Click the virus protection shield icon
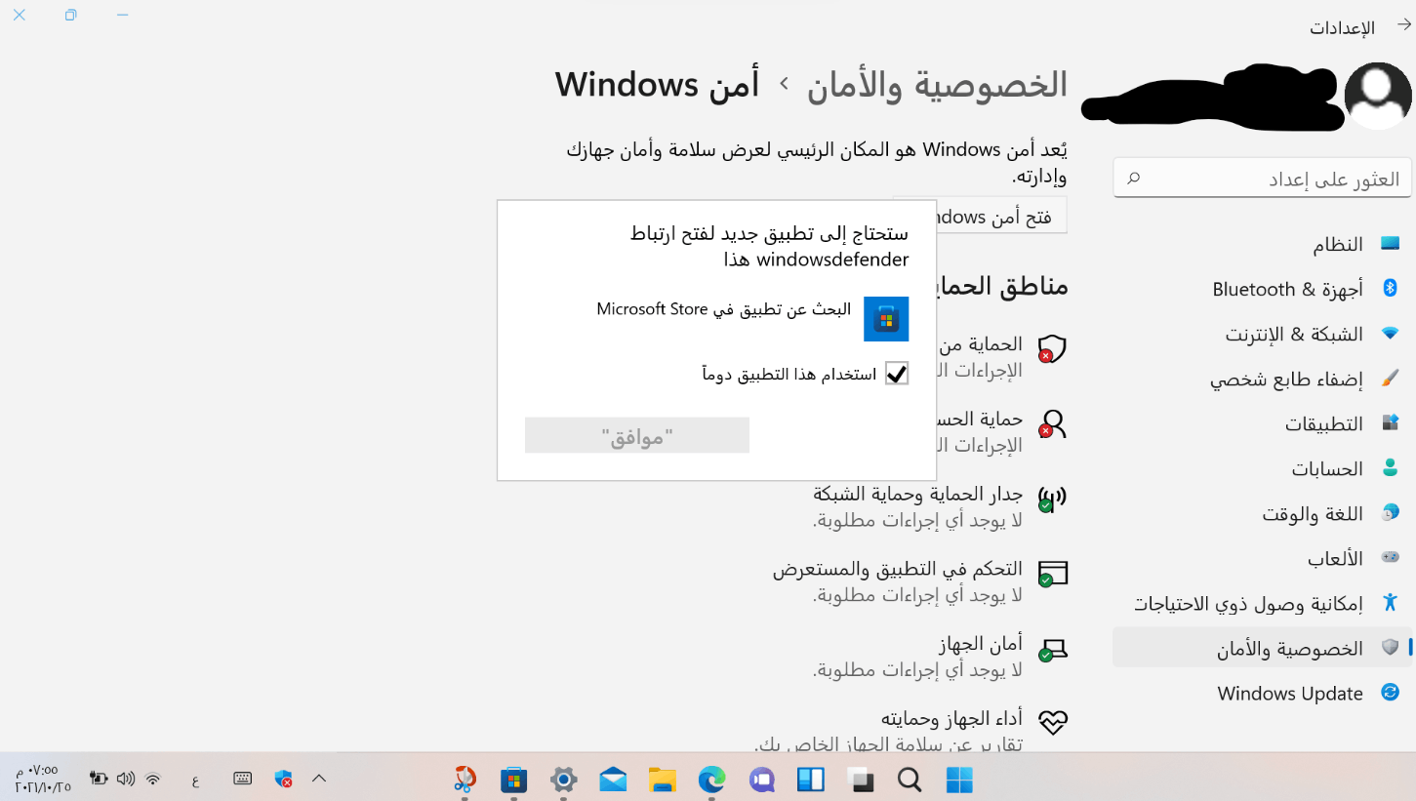This screenshot has height=801, width=1416. pyautogui.click(x=1052, y=348)
